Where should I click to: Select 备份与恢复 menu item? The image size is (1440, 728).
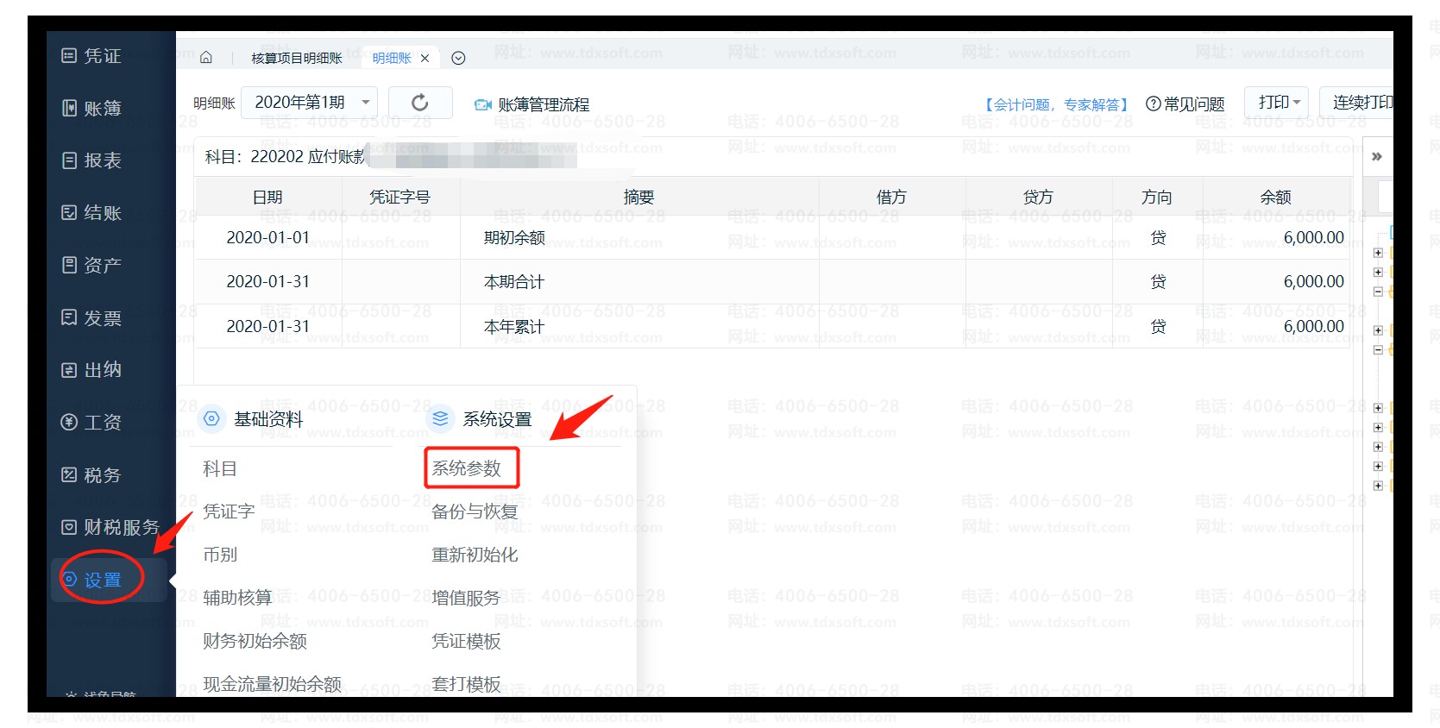tap(475, 511)
